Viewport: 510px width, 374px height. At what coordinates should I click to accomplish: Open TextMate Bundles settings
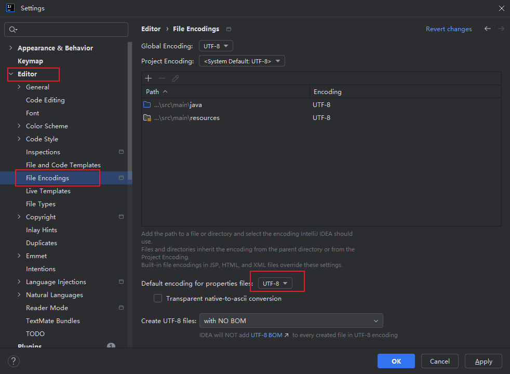[x=52, y=320]
